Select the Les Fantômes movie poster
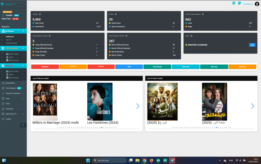The width and height of the screenshot is (261, 164). pyautogui.click(x=100, y=101)
